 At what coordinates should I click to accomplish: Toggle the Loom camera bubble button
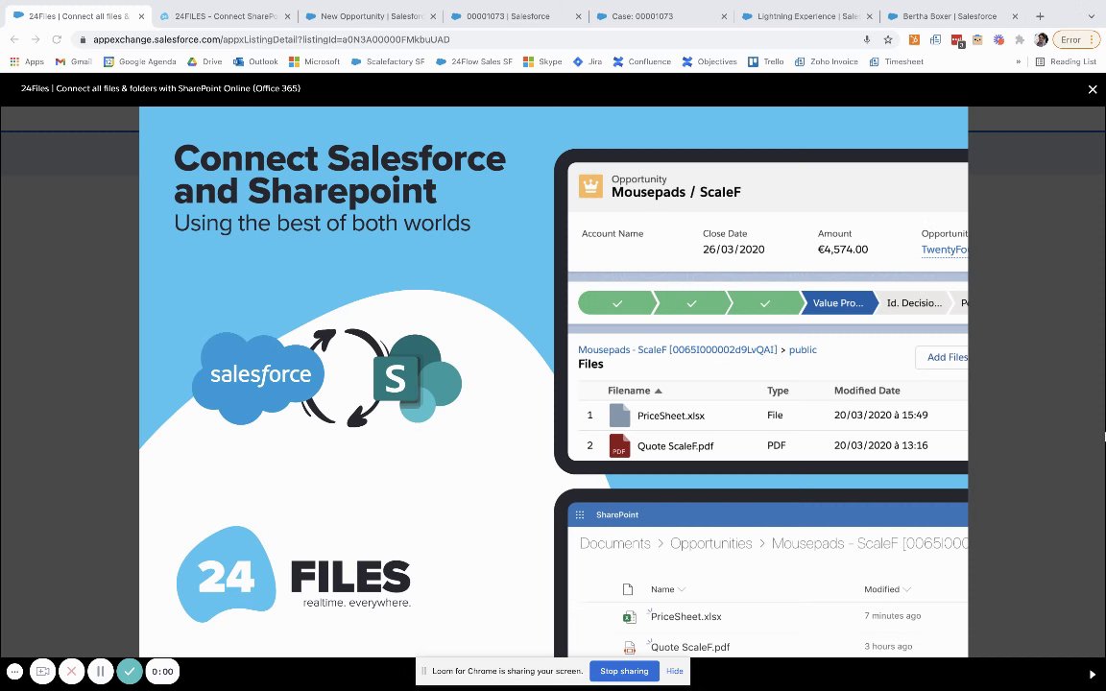click(42, 671)
